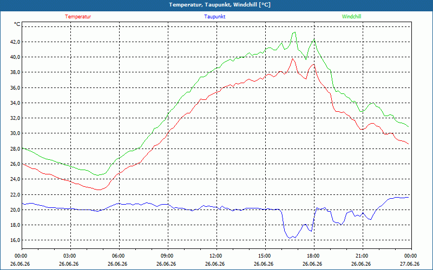Viewport: 433px width, 270px height.
Task: Click the 36,0 y-axis tick label
Action: [x=16, y=87]
